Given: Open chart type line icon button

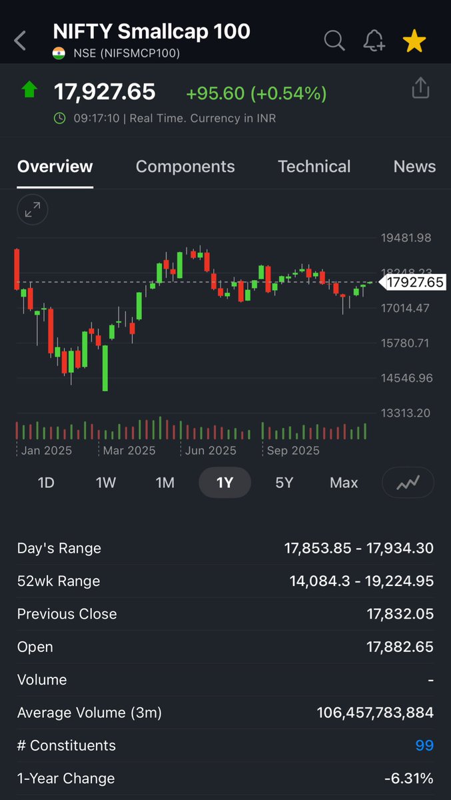Looking at the screenshot, I should click(408, 482).
